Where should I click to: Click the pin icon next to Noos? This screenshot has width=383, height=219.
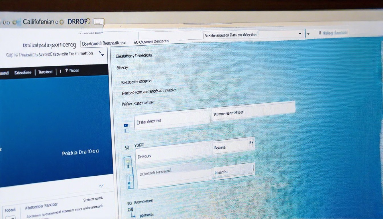click(67, 70)
